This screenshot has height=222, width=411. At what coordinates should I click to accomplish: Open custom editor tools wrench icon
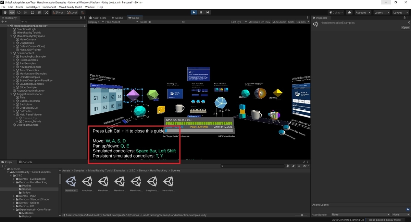click(46, 12)
